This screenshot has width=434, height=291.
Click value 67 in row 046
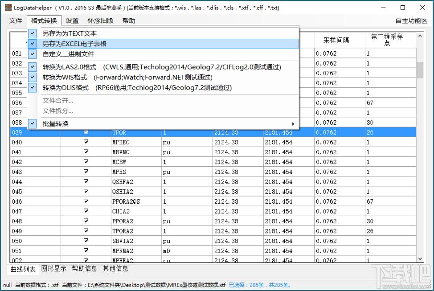(370, 201)
